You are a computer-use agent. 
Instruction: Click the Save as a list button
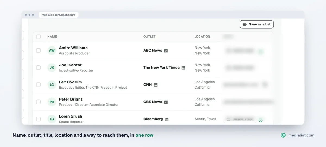(257, 24)
